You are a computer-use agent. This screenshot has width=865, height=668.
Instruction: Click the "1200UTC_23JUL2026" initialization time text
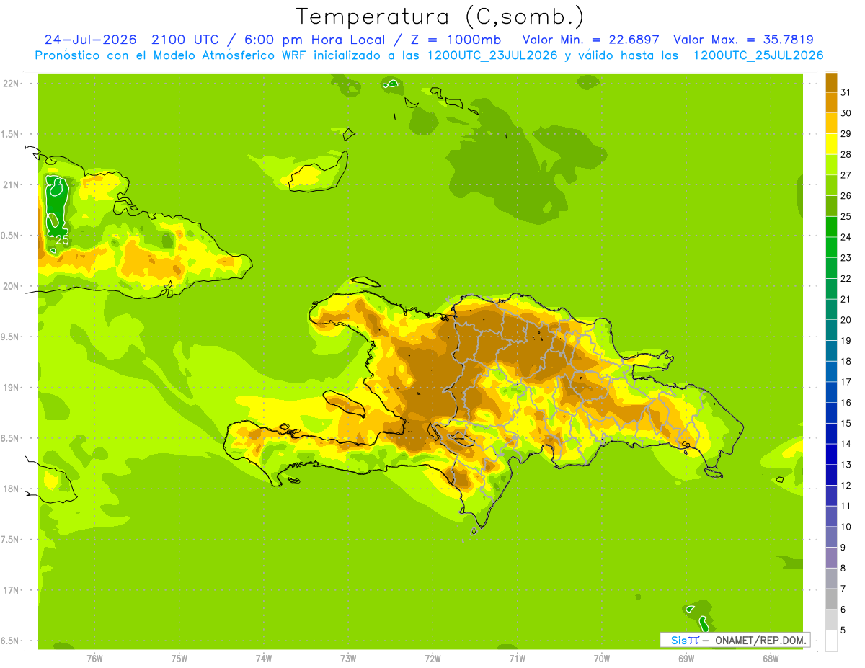492,55
